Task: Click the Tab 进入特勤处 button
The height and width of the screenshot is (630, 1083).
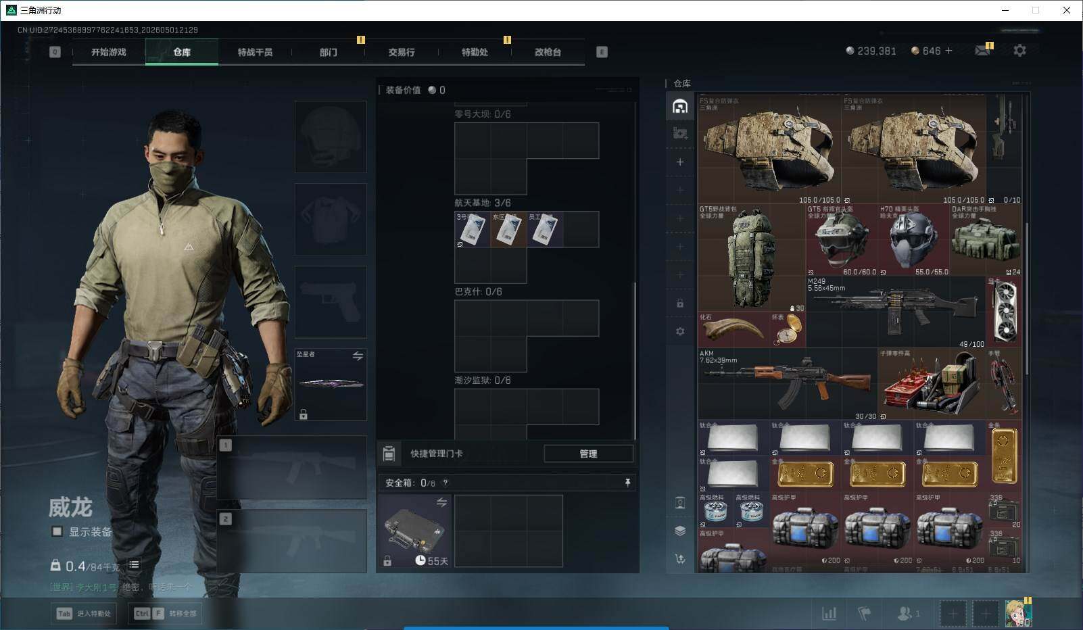Action: click(85, 613)
